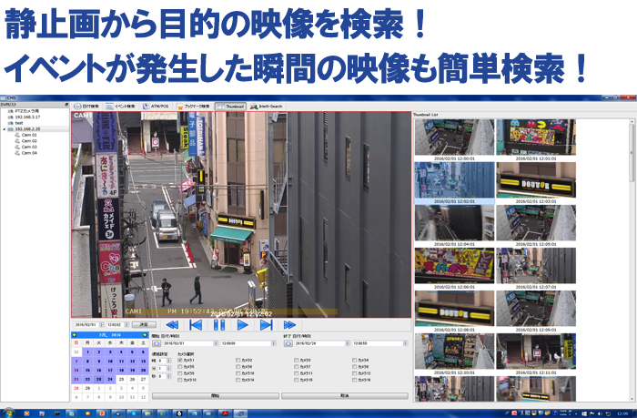Open the Windows Start menu
Image resolution: width=637 pixels, height=418 pixels.
pyautogui.click(x=8, y=413)
